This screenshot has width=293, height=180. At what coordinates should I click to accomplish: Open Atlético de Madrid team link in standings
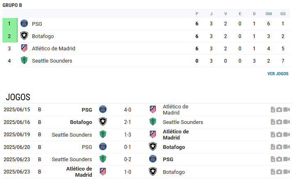coord(53,49)
